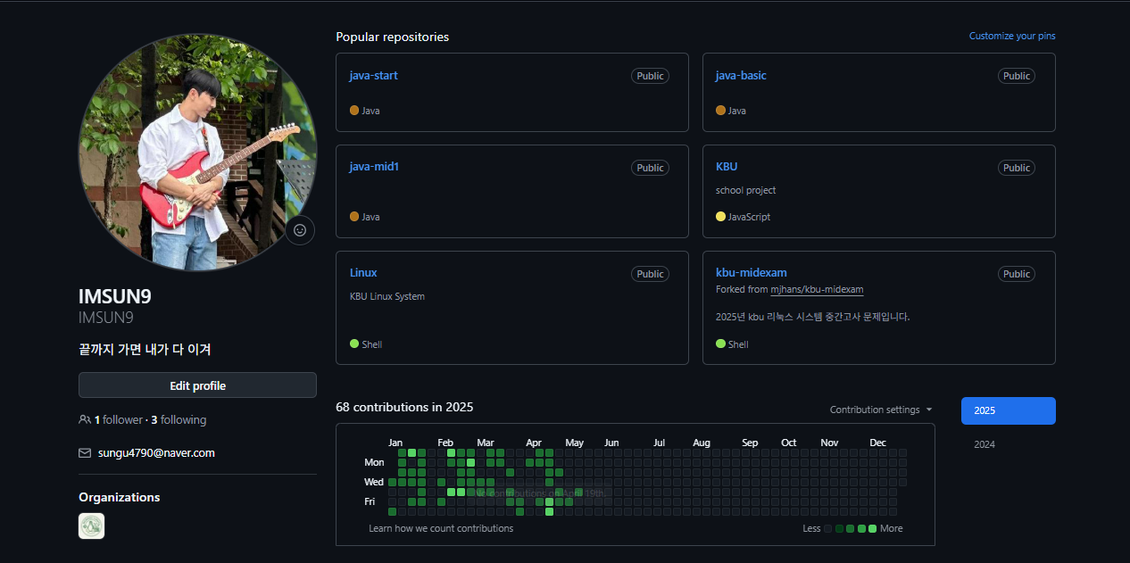Click the mail envelope icon beside email
Image resolution: width=1130 pixels, height=563 pixels.
85,453
